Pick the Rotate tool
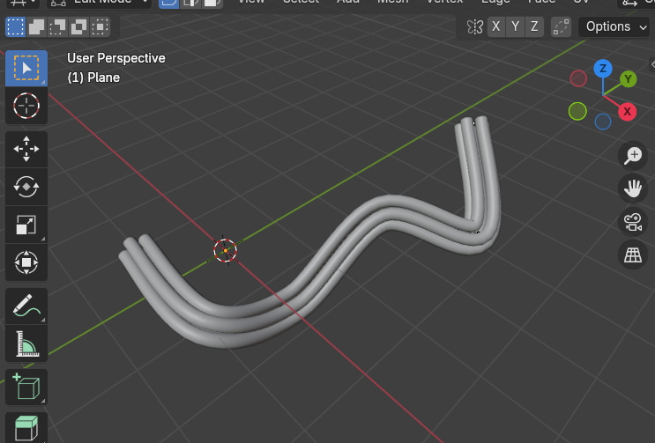This screenshot has height=443, width=655. pyautogui.click(x=26, y=187)
